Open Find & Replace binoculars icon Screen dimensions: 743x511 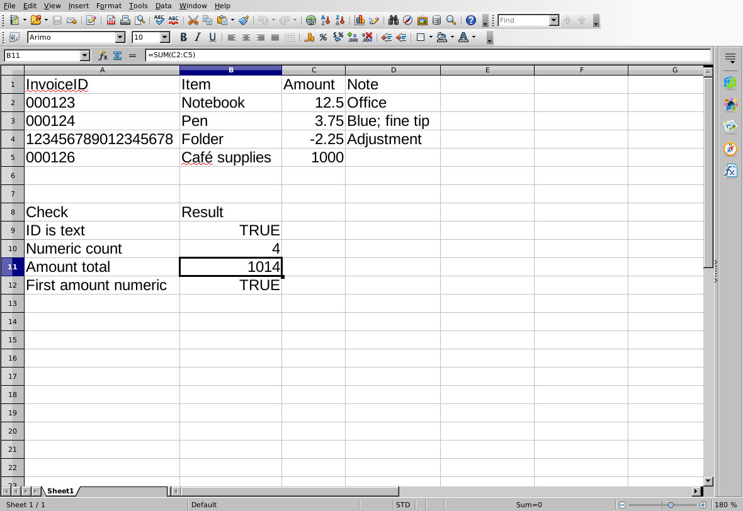(394, 20)
